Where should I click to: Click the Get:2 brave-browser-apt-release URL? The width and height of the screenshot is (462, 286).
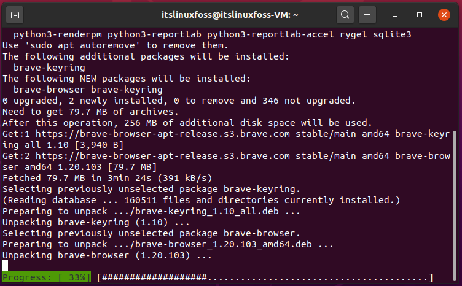(x=163, y=156)
